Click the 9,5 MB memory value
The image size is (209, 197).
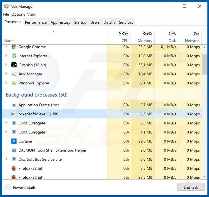[x=146, y=114]
